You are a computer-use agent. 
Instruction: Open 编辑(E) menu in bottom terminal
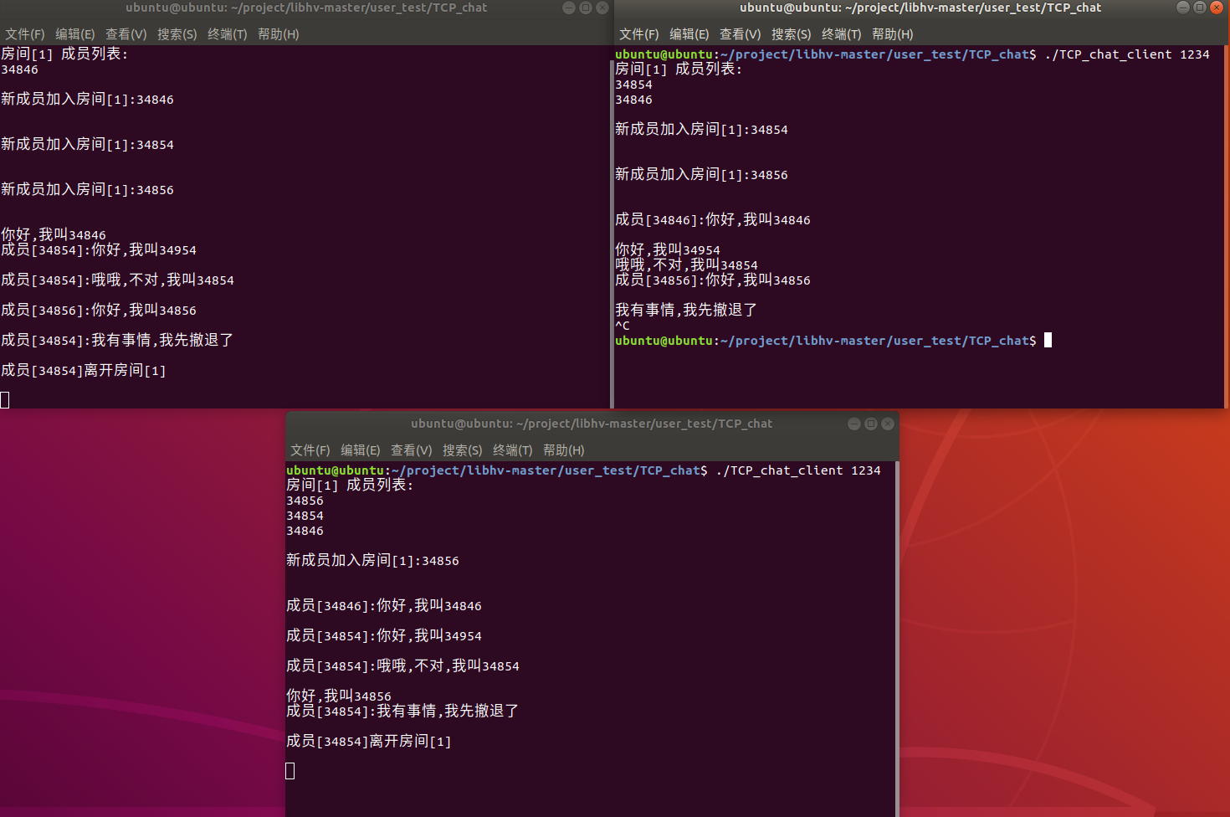361,450
